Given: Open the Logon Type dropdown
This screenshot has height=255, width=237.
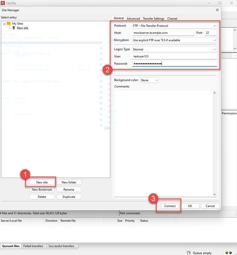Looking at the screenshot, I should 175,49.
